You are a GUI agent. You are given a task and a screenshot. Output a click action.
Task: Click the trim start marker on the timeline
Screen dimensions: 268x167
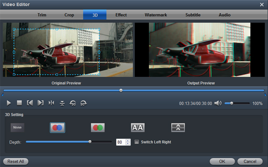point(2,95)
